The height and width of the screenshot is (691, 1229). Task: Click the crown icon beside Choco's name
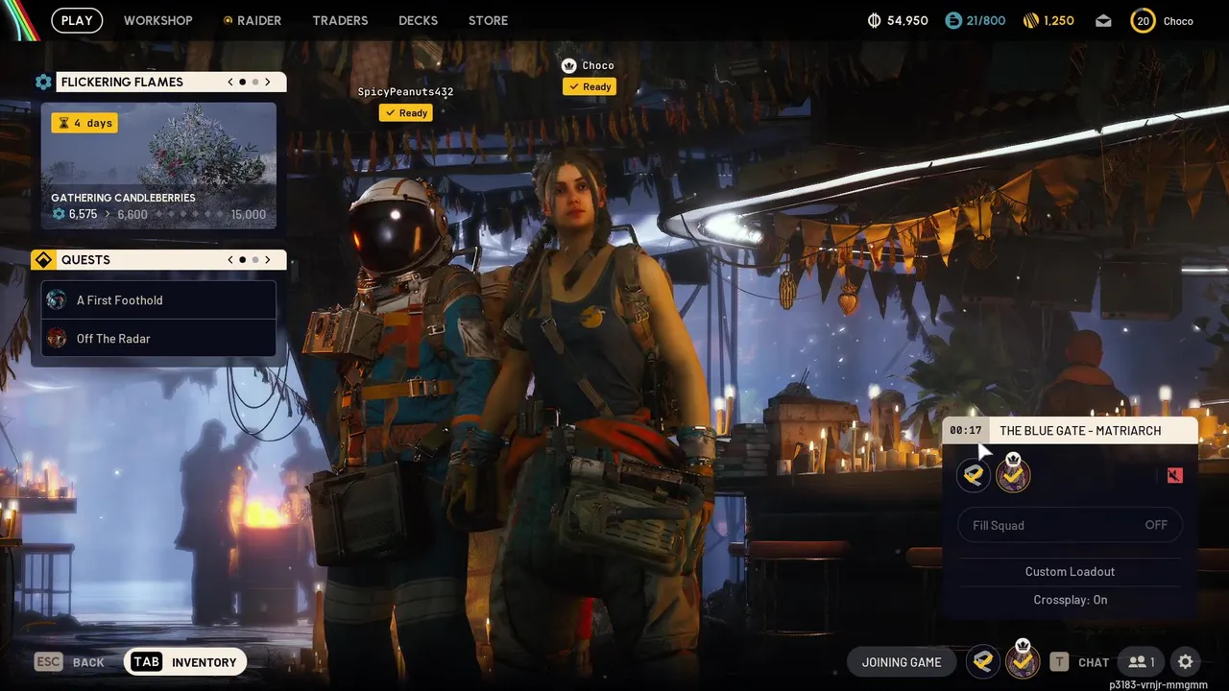click(x=569, y=65)
